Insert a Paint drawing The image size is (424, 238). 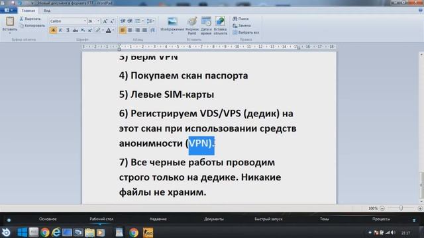[x=192, y=26]
